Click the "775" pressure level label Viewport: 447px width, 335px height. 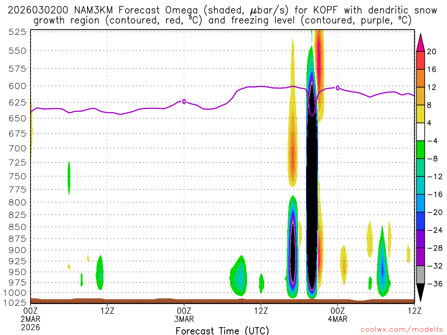point(17,190)
